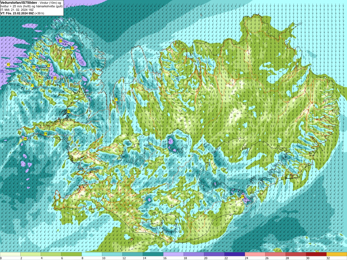The height and width of the screenshot is (260, 347).
Task: Click the legend tick label 6
Action: pyautogui.click(x=62, y=258)
